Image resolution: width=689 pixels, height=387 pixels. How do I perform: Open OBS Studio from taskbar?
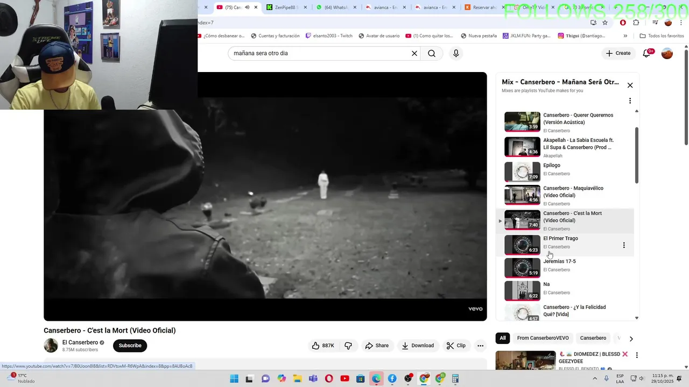[x=408, y=379]
